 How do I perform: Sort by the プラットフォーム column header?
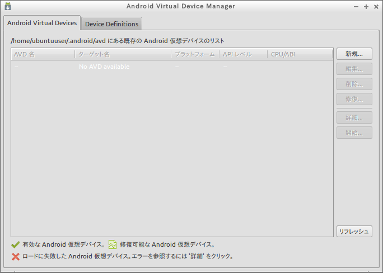195,54
